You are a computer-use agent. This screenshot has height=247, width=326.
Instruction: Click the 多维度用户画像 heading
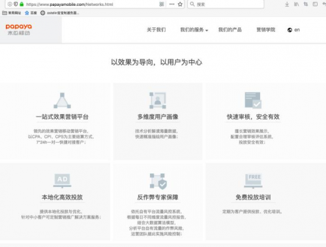click(158, 117)
